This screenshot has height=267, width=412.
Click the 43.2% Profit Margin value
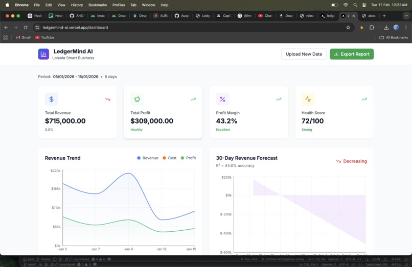click(226, 121)
